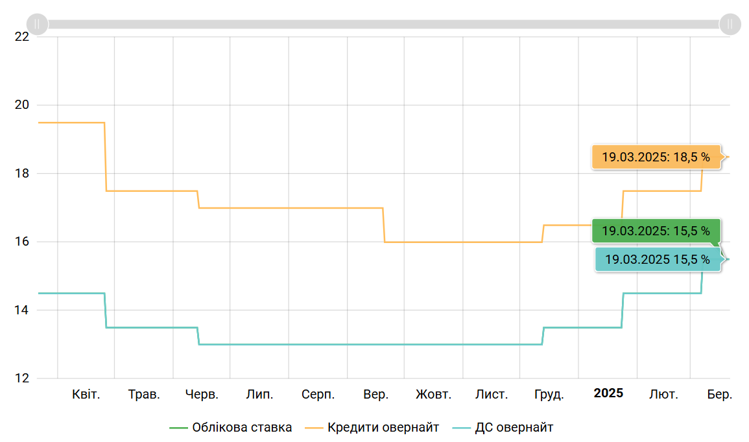749x442 pixels.
Task: Toggle the ДС овернайт legend series
Action: point(514,428)
